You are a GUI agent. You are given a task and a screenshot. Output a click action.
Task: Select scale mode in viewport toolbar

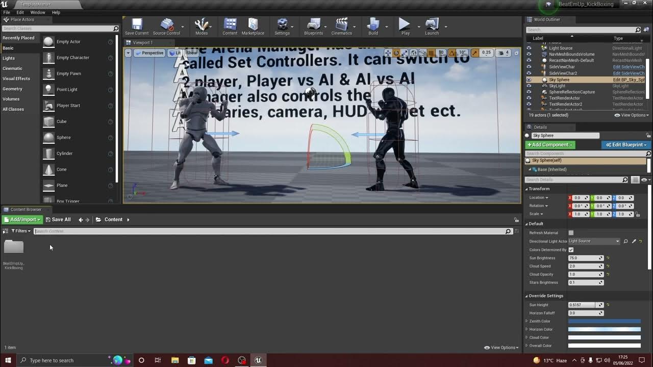click(405, 53)
